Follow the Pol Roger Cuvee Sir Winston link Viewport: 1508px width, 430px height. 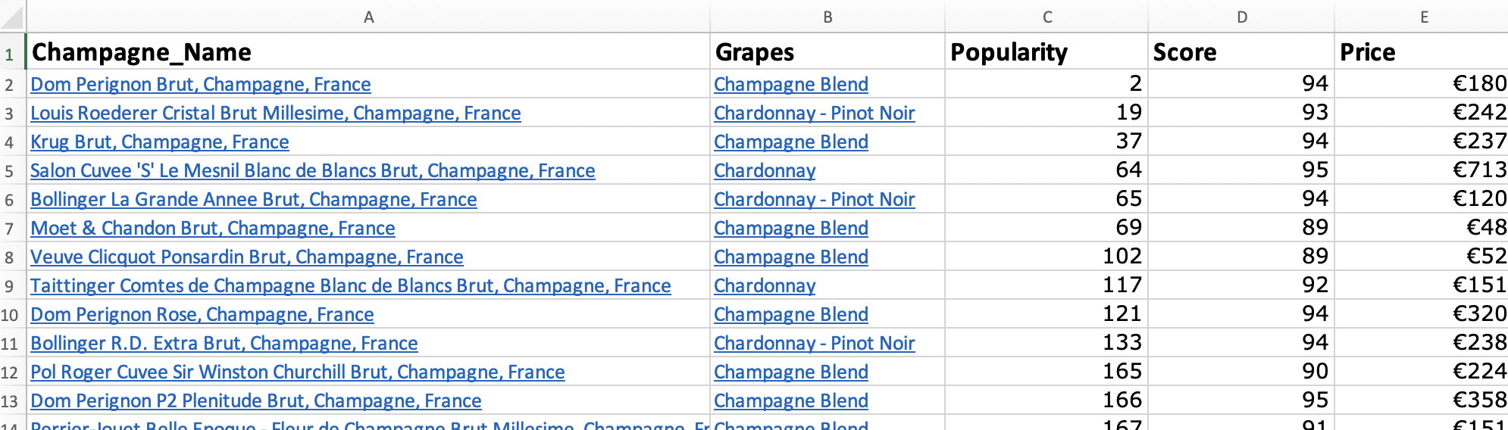pos(297,372)
